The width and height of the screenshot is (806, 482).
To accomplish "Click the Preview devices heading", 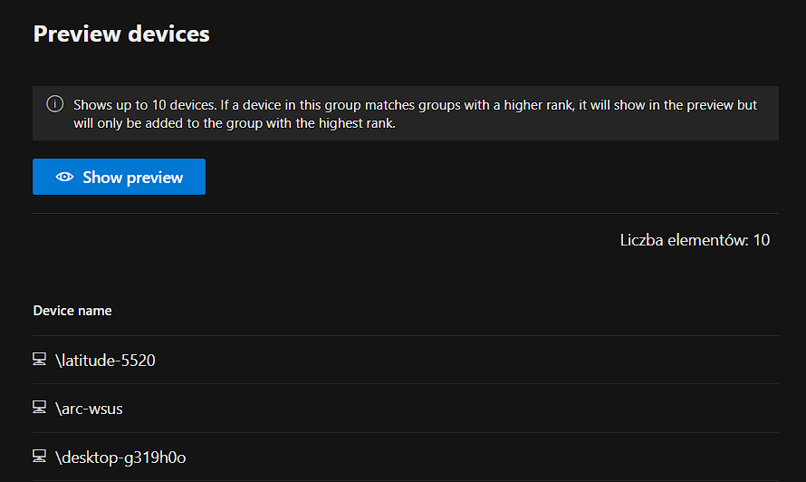I will pyautogui.click(x=121, y=34).
